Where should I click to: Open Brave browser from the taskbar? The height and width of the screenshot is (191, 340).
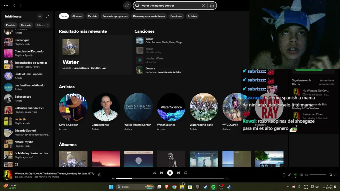pyautogui.click(x=167, y=187)
